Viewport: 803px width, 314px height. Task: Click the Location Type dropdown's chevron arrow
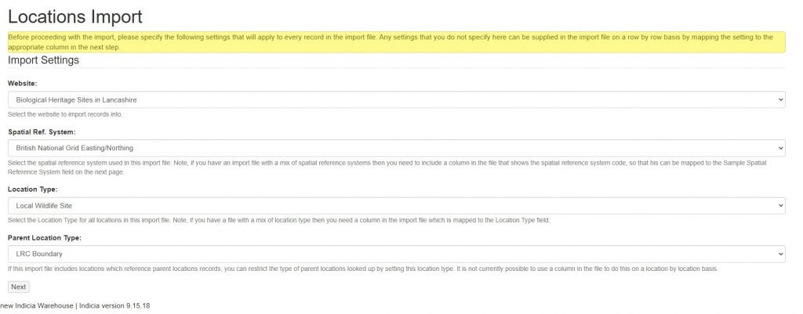[780, 205]
